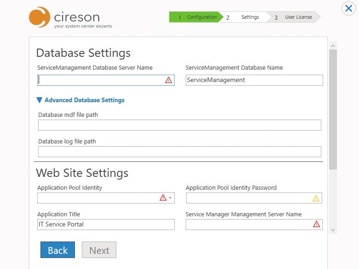Collapse the Advanced Database Settings section
This screenshot has width=359, height=269.
pyautogui.click(x=40, y=100)
